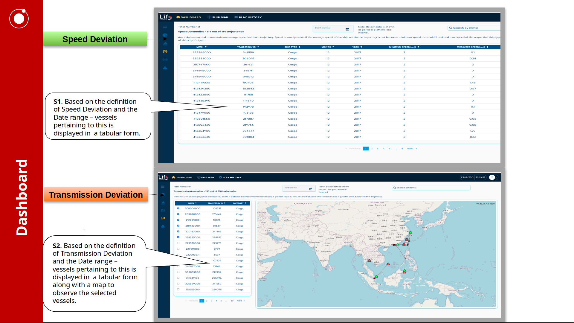The height and width of the screenshot is (323, 574).
Task: Go to Next page of speed anomalies
Action: 410,149
